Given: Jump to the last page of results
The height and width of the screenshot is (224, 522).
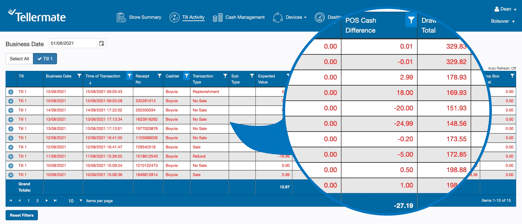Looking at the screenshot, I should 55,201.
